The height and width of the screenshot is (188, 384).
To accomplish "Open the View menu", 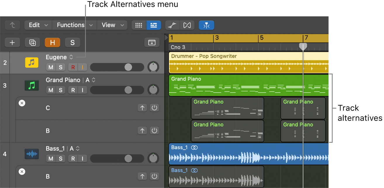I will [112, 25].
